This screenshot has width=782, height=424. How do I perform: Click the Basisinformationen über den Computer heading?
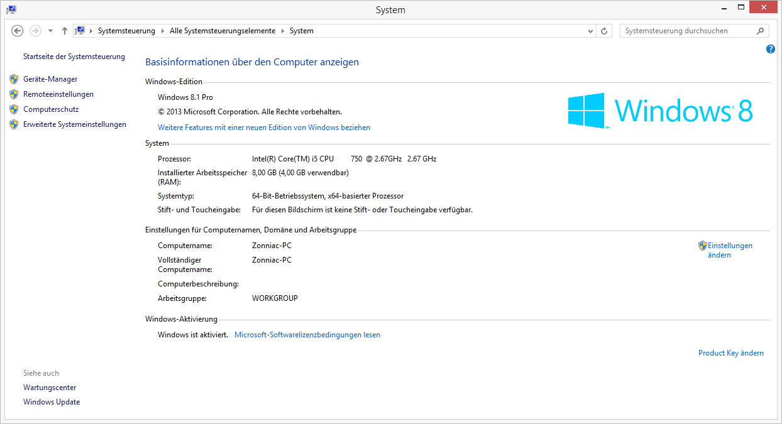(252, 62)
